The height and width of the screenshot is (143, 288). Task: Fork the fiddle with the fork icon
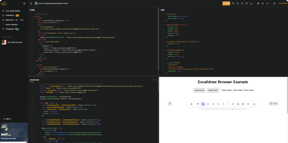coord(242,3)
